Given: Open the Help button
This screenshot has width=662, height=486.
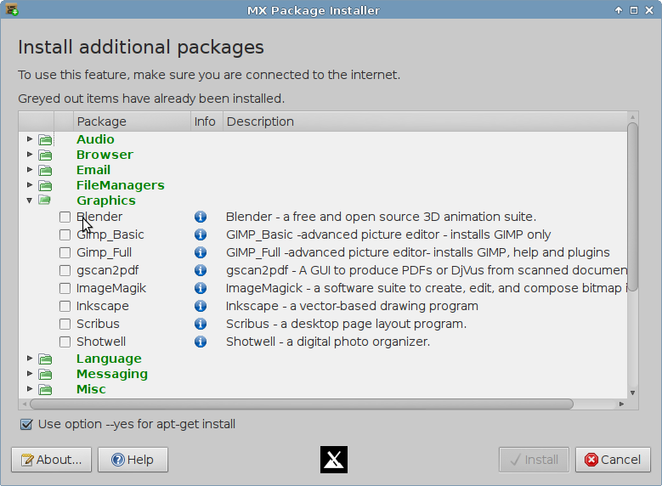Looking at the screenshot, I should click(133, 460).
